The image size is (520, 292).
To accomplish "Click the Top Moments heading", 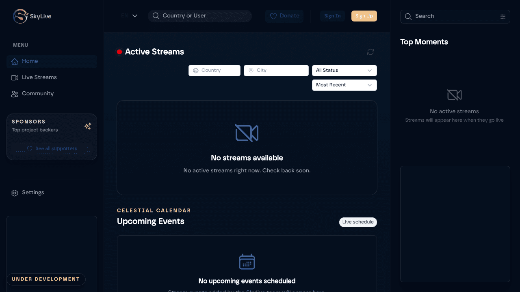I will [424, 42].
